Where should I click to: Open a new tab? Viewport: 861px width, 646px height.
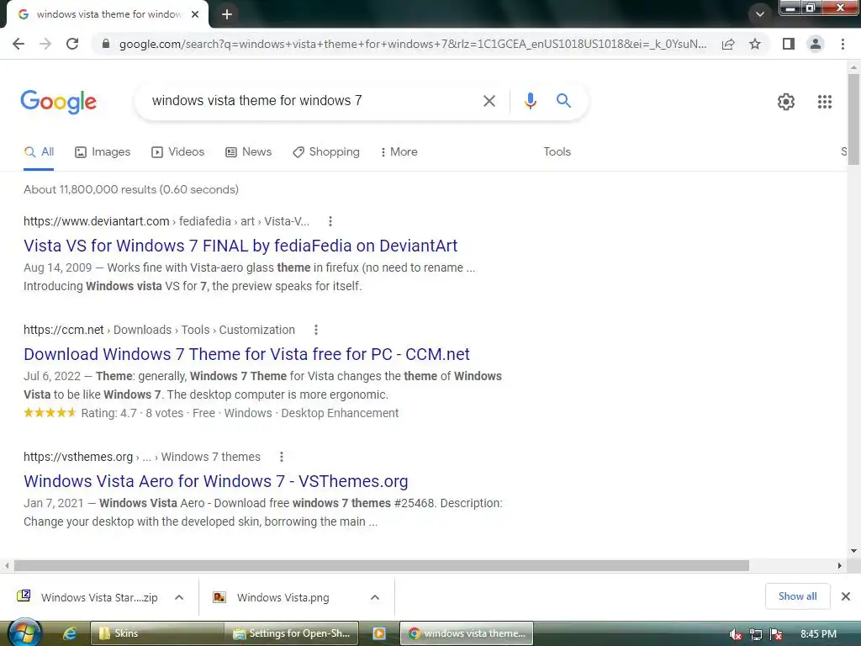227,14
